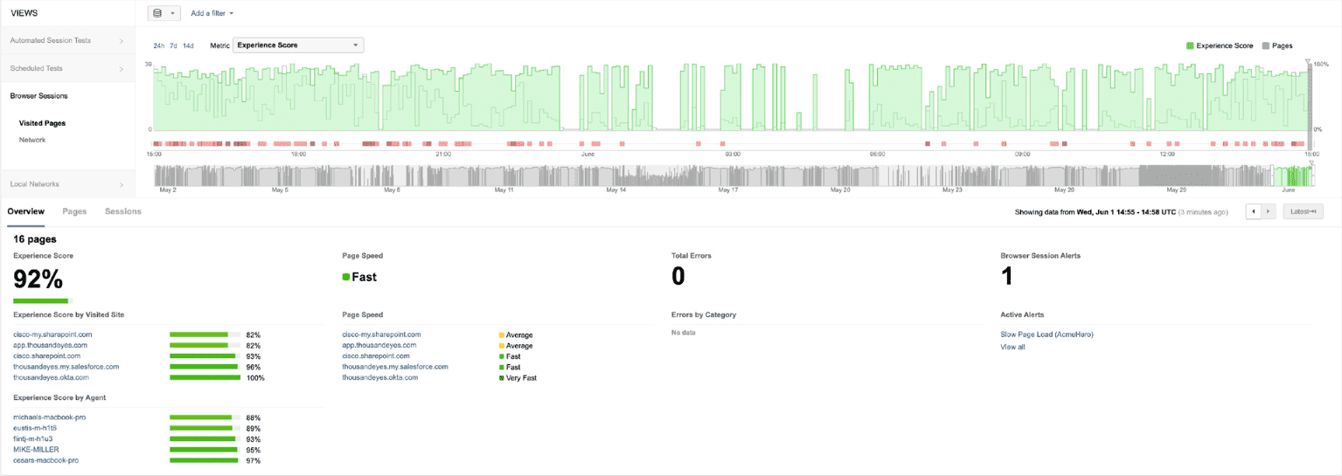Select the 24h time range
Viewport: 1342px width, 476px height.
coord(158,45)
